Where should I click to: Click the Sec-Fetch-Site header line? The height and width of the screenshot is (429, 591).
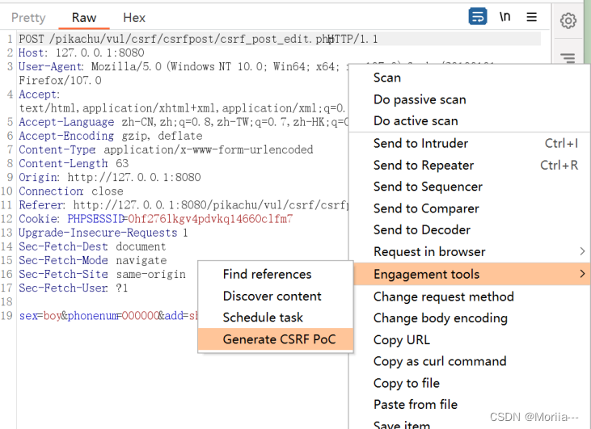[x=102, y=274]
